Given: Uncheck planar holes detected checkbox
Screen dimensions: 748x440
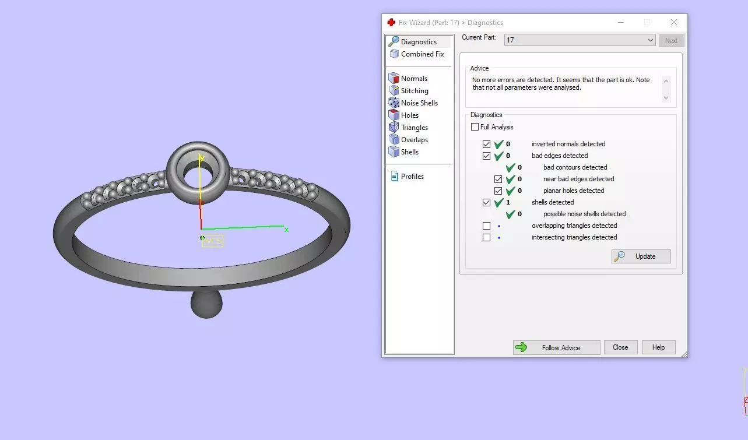Looking at the screenshot, I should click(x=498, y=191).
